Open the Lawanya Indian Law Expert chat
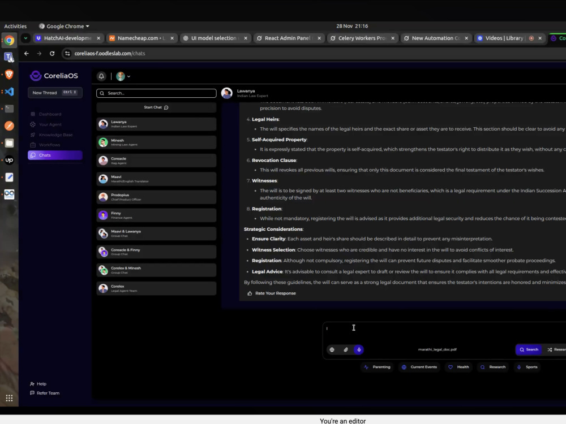 pos(156,124)
